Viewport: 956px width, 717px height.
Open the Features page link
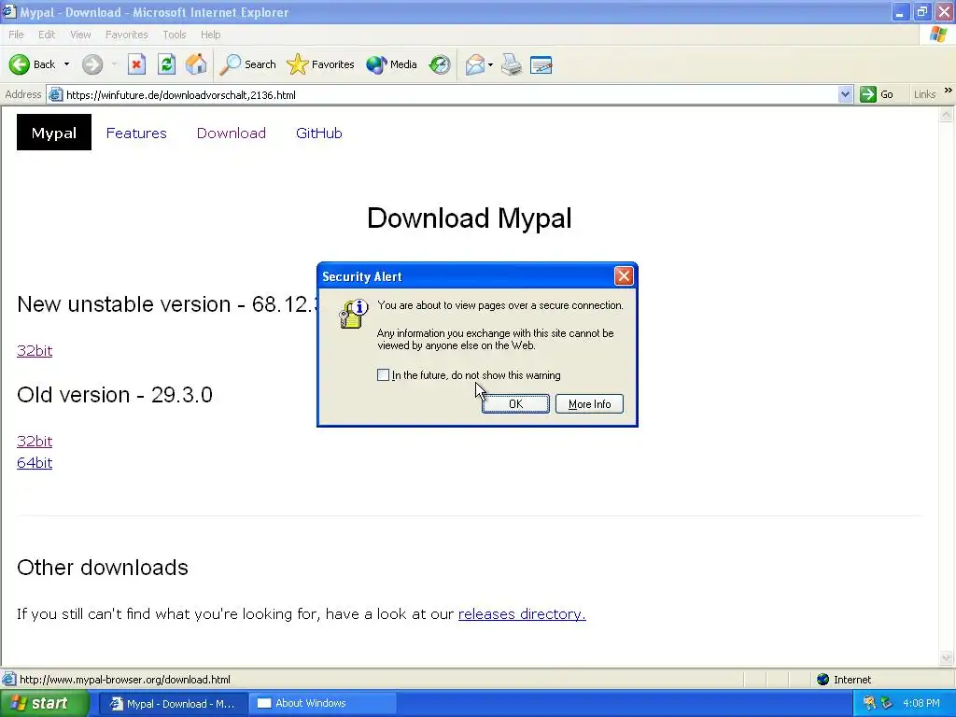coord(136,133)
